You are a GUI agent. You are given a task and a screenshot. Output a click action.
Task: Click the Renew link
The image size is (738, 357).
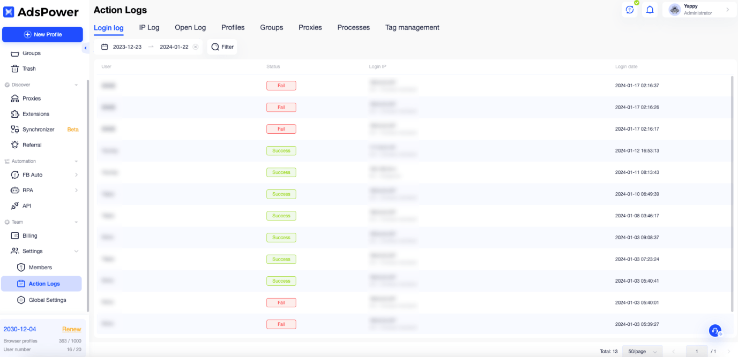pos(72,329)
